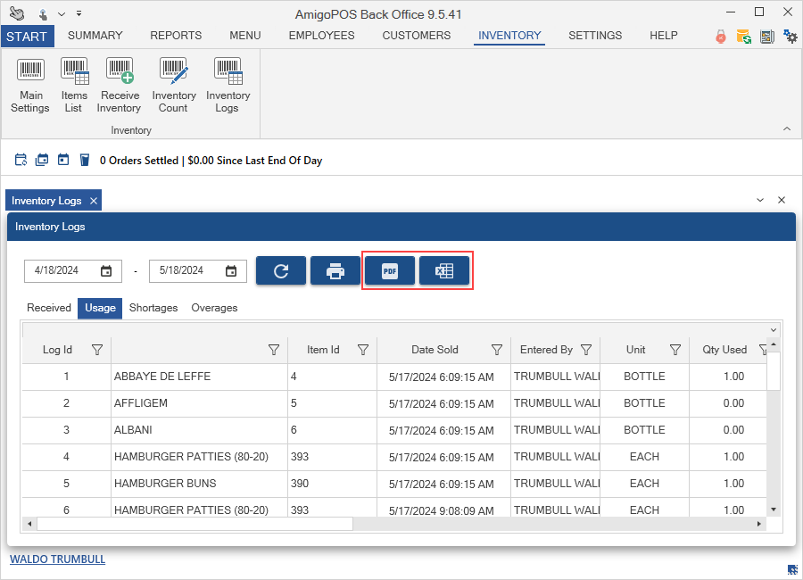Viewport: 803px width, 580px height.
Task: Switch to the Received logs tab
Action: (x=49, y=308)
